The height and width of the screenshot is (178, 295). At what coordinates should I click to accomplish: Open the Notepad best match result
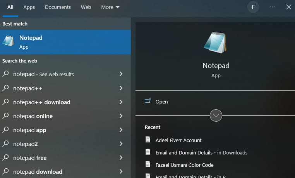[x=65, y=42]
